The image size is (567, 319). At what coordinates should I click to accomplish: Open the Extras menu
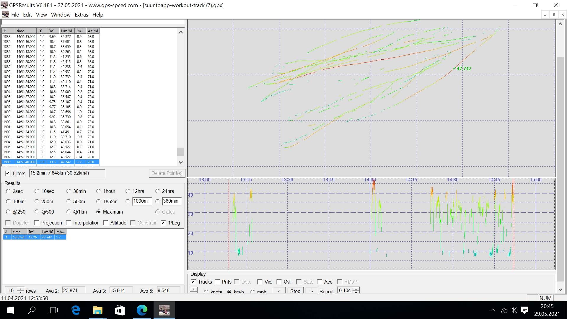[81, 15]
